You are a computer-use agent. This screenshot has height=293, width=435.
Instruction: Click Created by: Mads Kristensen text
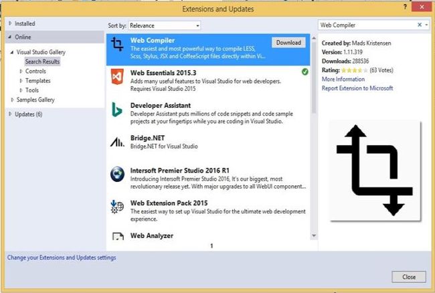point(356,43)
